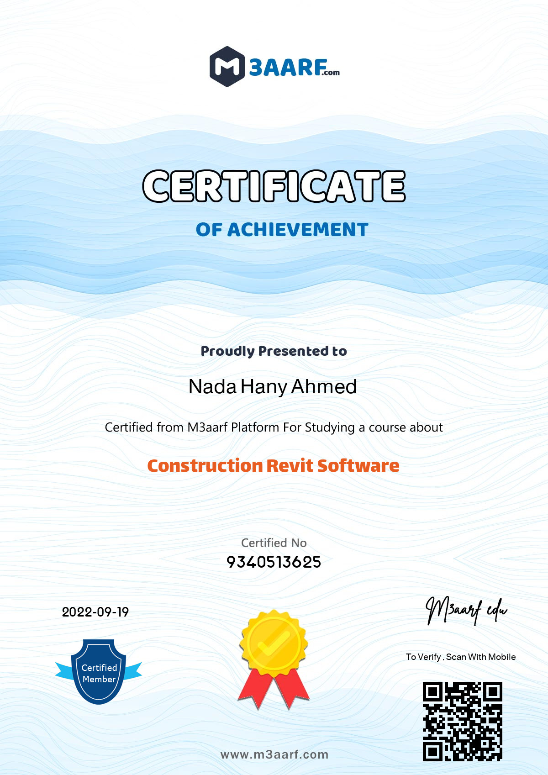Viewport: 548px width, 775px height.
Task: Click the date 2022-09-19
Action: point(95,612)
